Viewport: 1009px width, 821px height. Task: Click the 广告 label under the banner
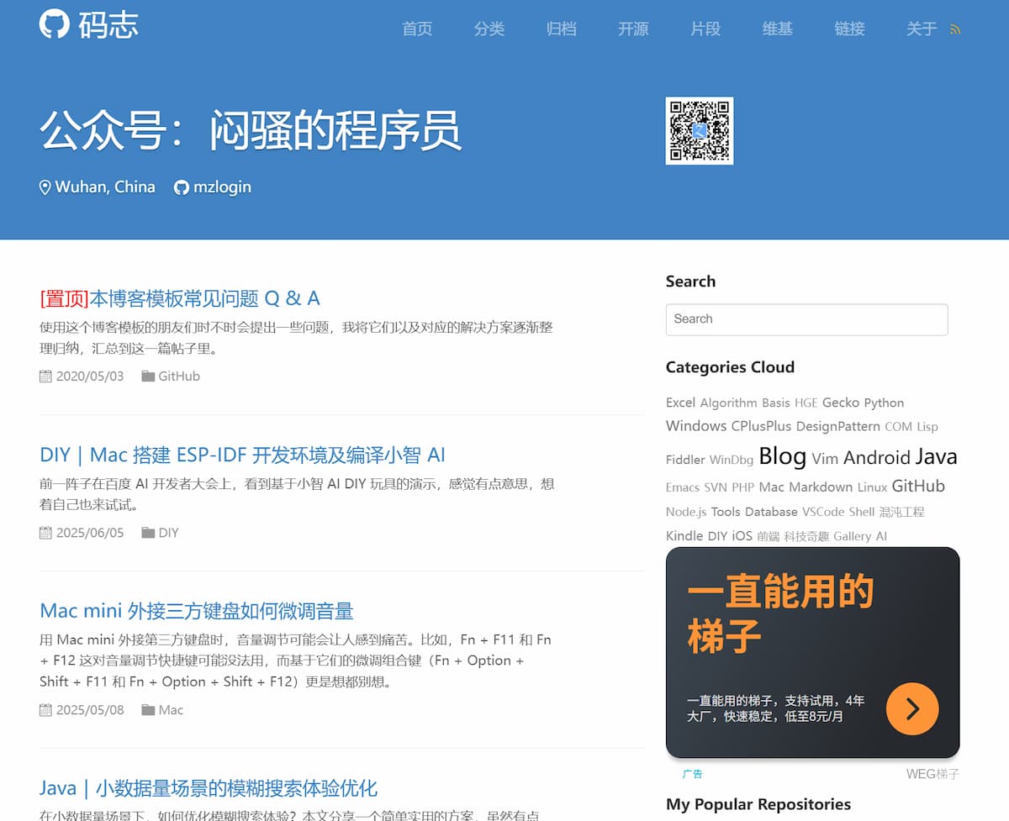click(693, 773)
